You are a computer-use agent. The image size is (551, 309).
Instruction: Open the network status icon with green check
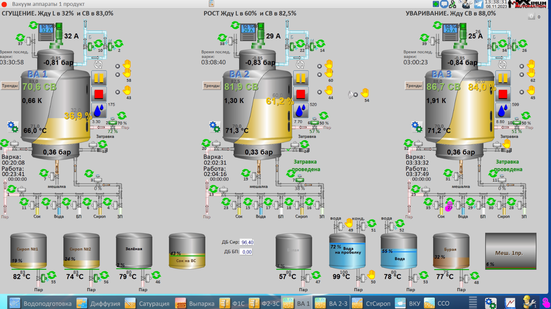[x=452, y=4]
